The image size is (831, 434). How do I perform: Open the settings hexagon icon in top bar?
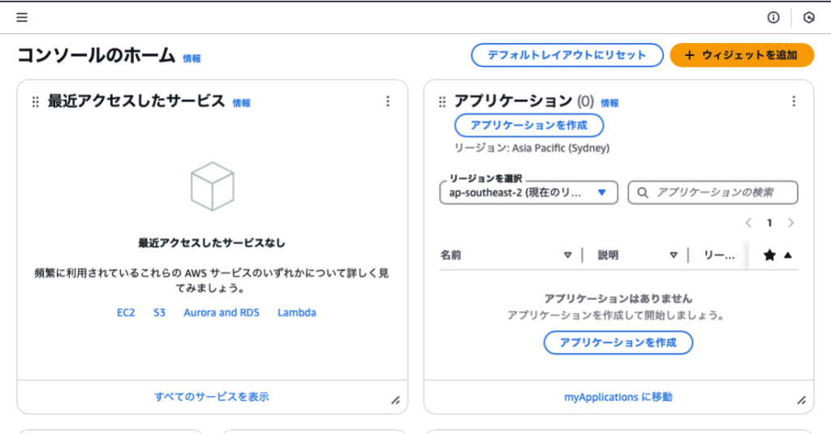point(808,17)
